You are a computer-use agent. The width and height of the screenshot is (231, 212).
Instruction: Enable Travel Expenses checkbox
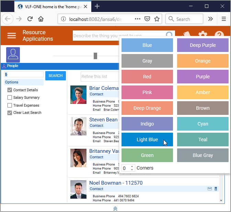click(x=10, y=105)
